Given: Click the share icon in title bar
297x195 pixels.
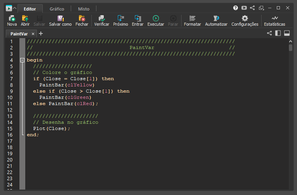Looking at the screenshot, I should (x=252, y=8).
